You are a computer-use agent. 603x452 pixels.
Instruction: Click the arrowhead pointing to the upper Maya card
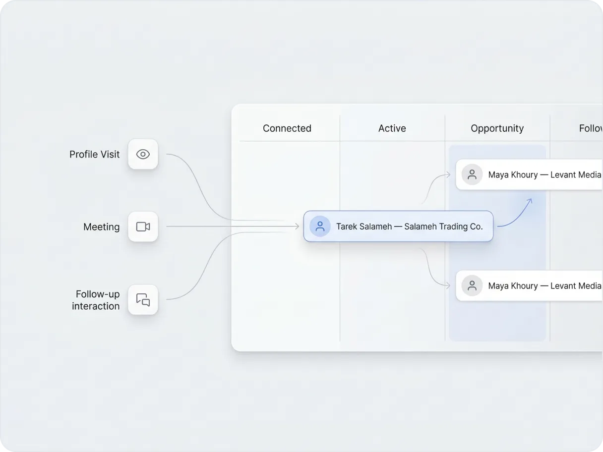coord(448,174)
